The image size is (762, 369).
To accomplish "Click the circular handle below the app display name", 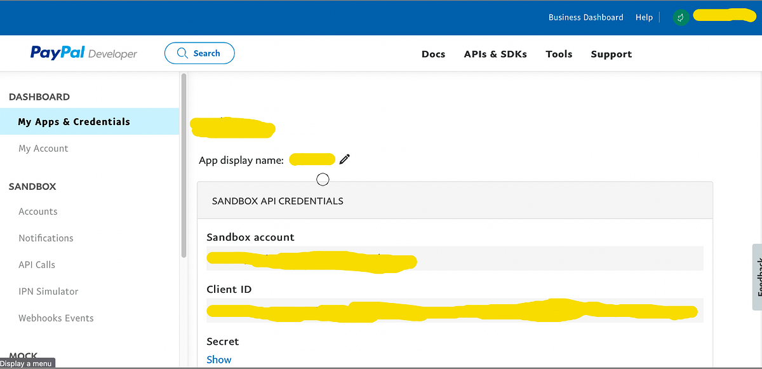I will (323, 180).
